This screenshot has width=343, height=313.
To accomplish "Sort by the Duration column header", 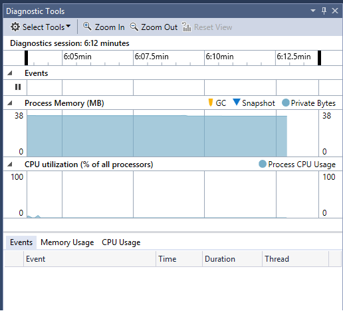I will [x=232, y=259].
